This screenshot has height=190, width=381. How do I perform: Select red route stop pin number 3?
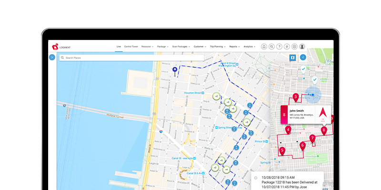tap(296, 97)
